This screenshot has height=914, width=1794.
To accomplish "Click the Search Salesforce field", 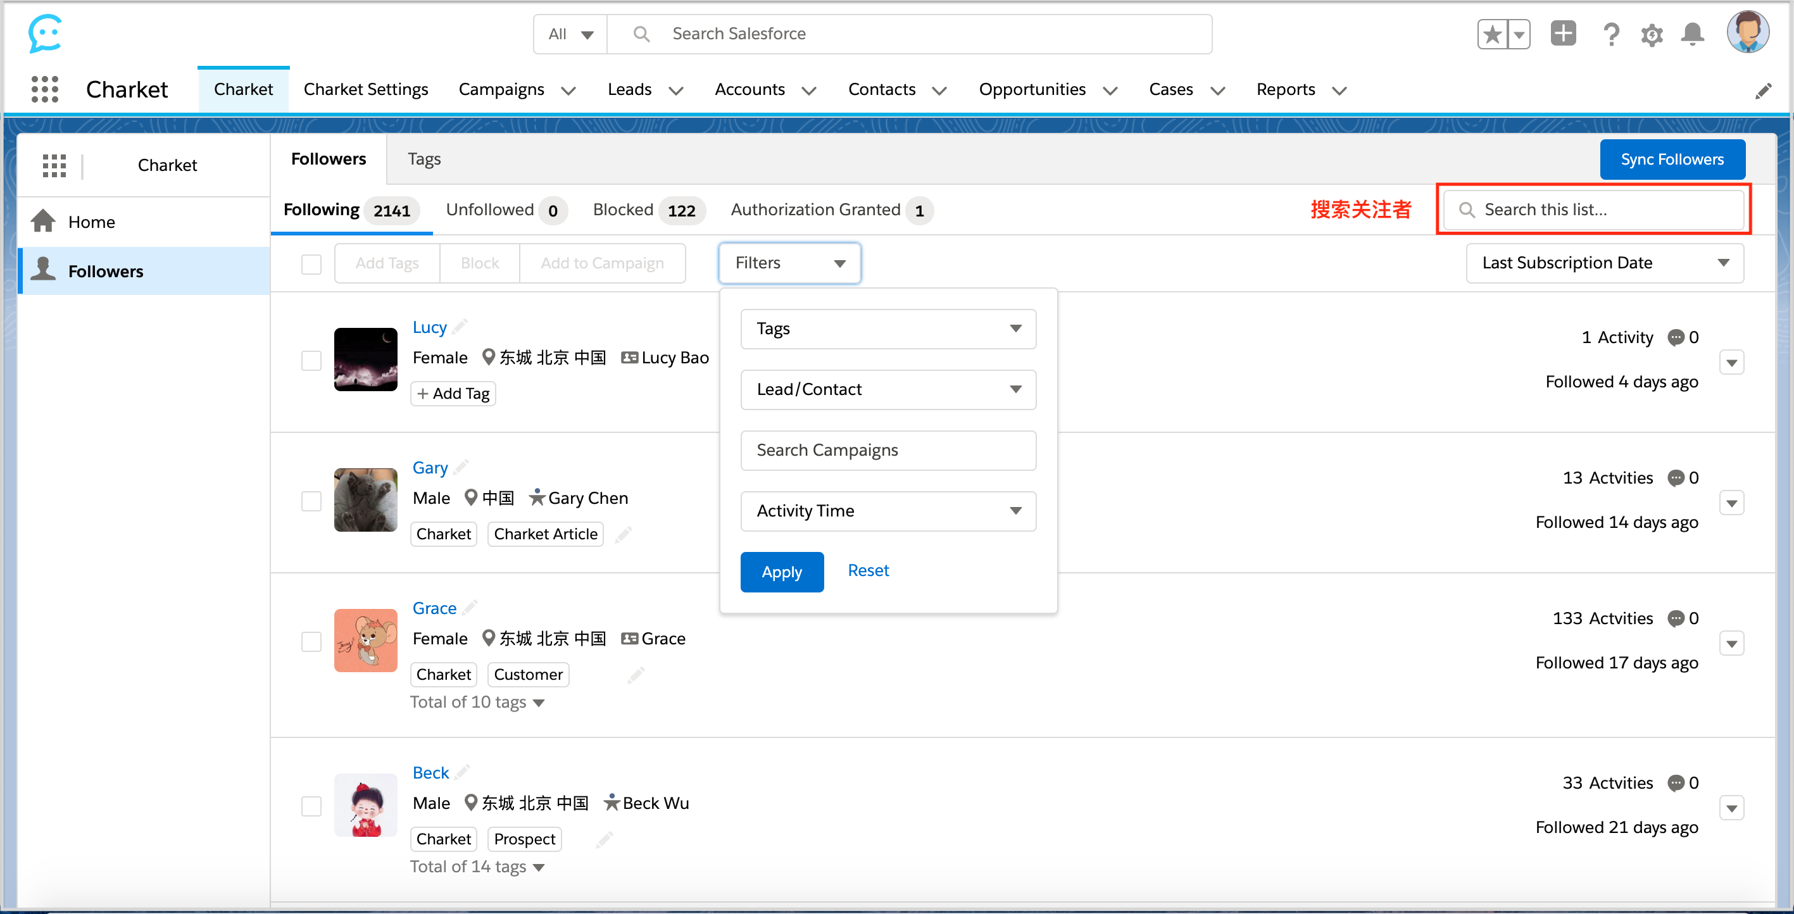I will pyautogui.click(x=909, y=34).
